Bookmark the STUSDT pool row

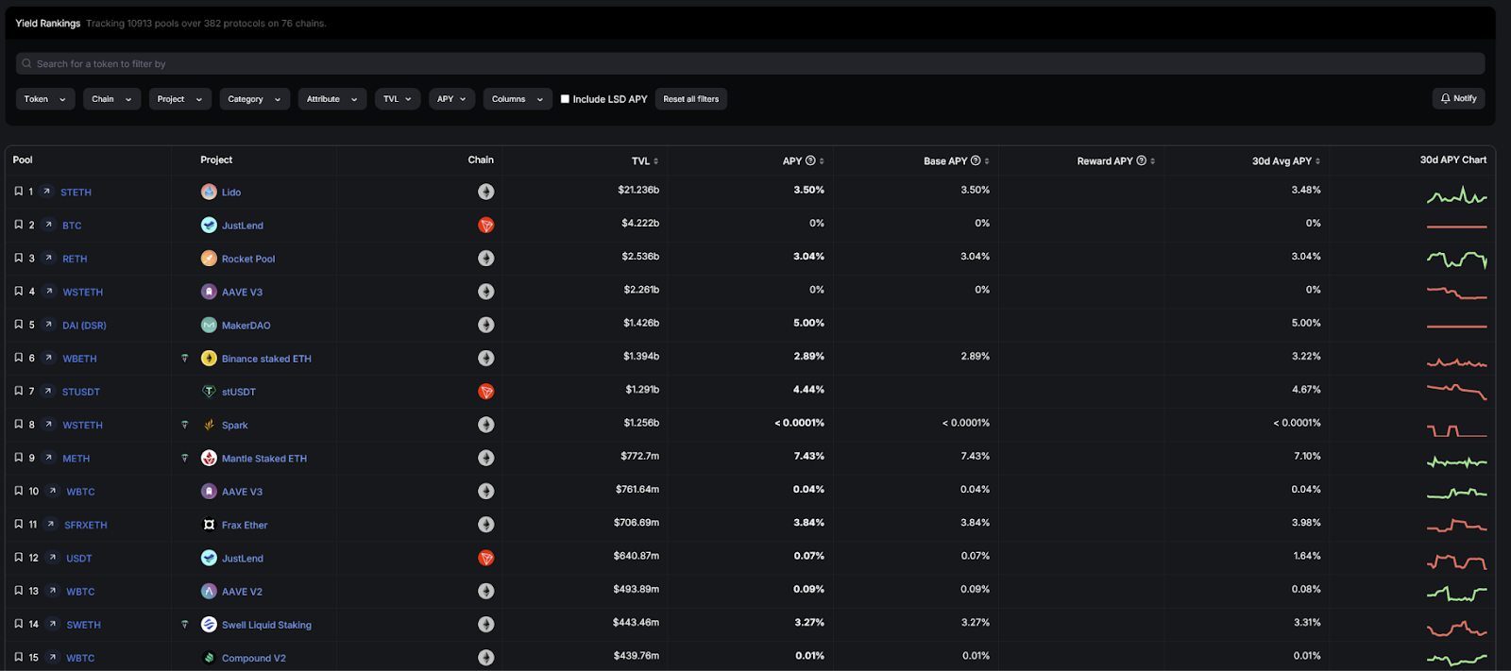pyautogui.click(x=18, y=391)
